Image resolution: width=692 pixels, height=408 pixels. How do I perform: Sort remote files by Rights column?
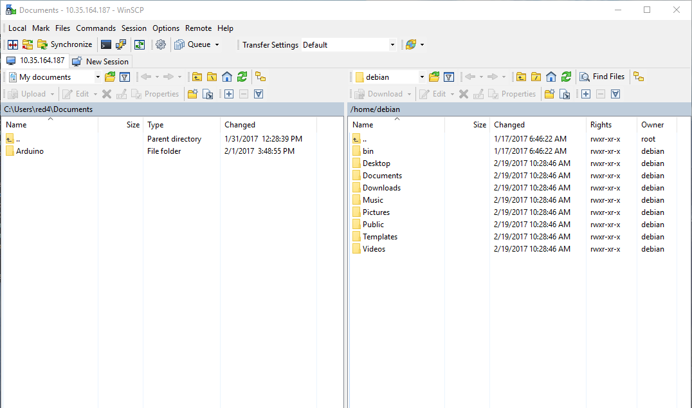click(x=612, y=125)
